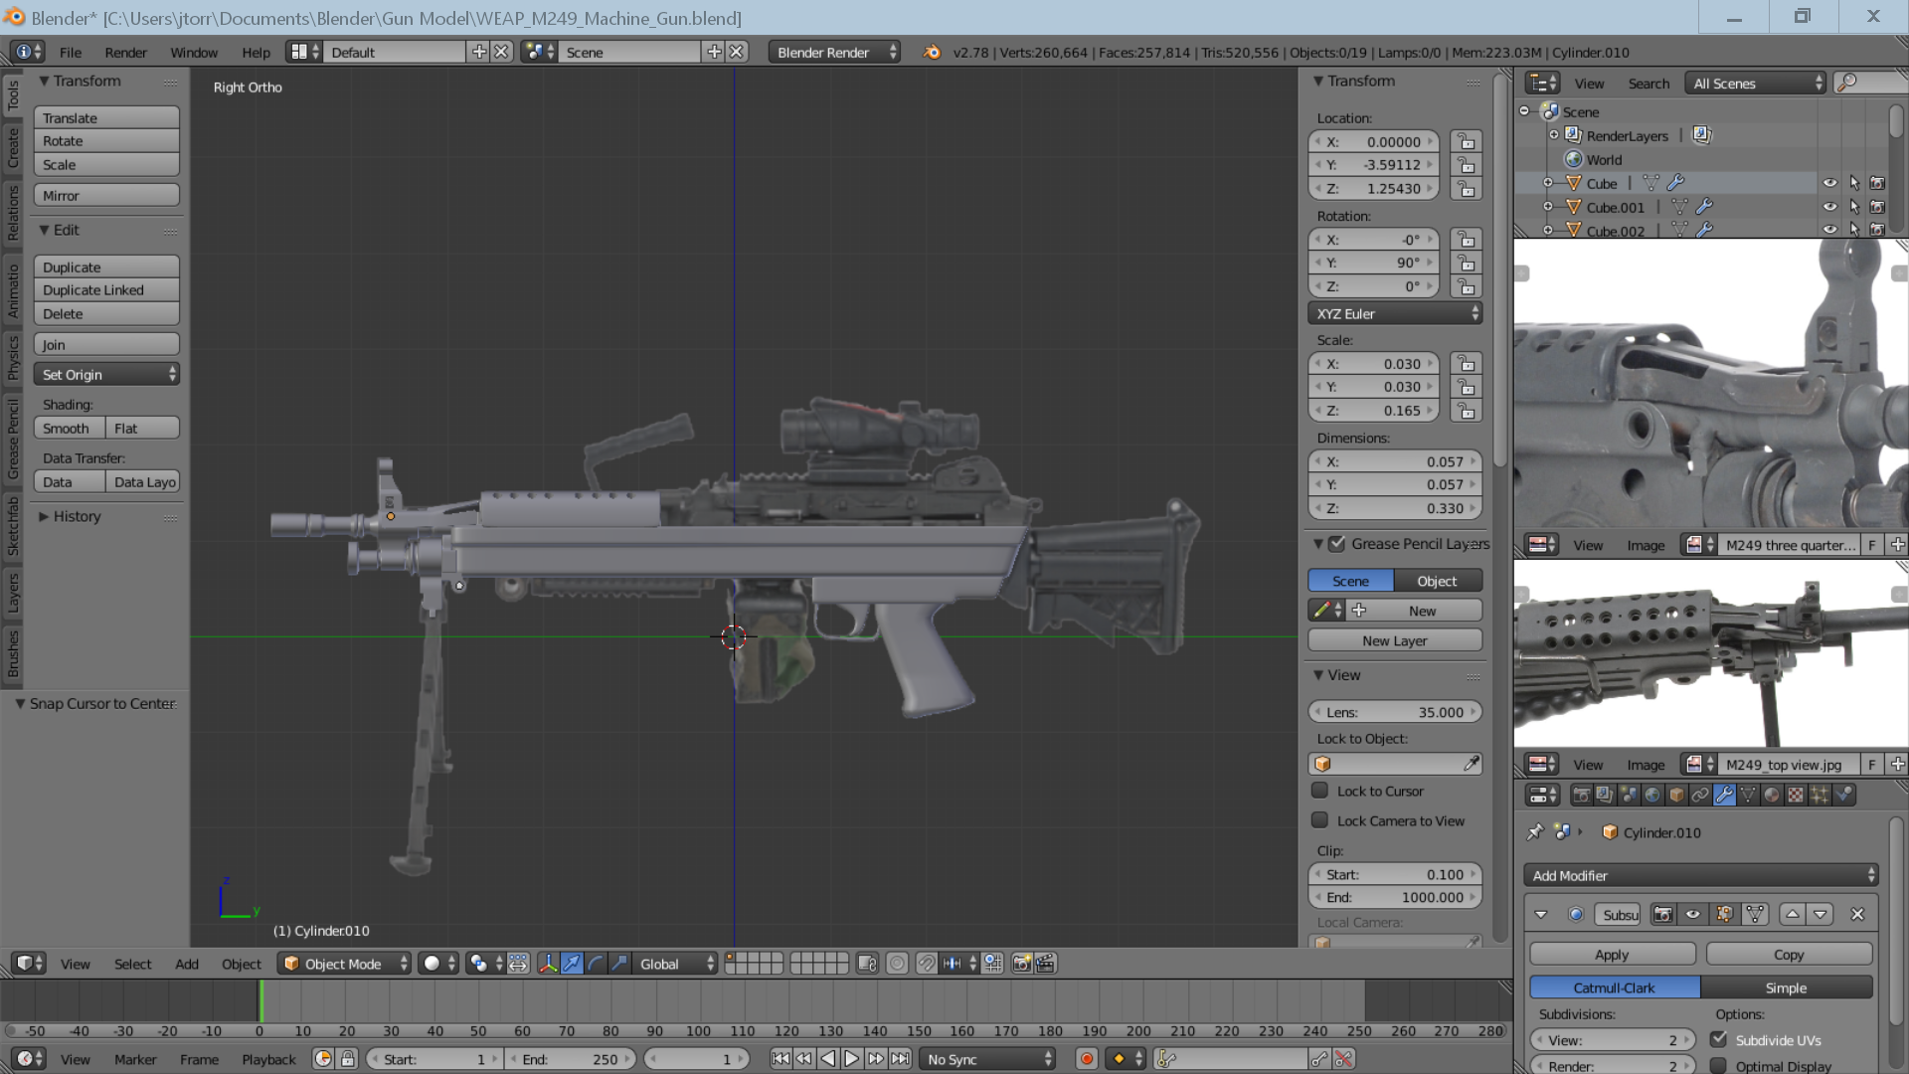Open the Blender Render engine dropdown

click(834, 52)
